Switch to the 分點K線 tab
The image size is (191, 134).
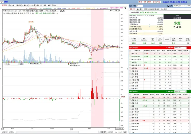tap(18, 5)
